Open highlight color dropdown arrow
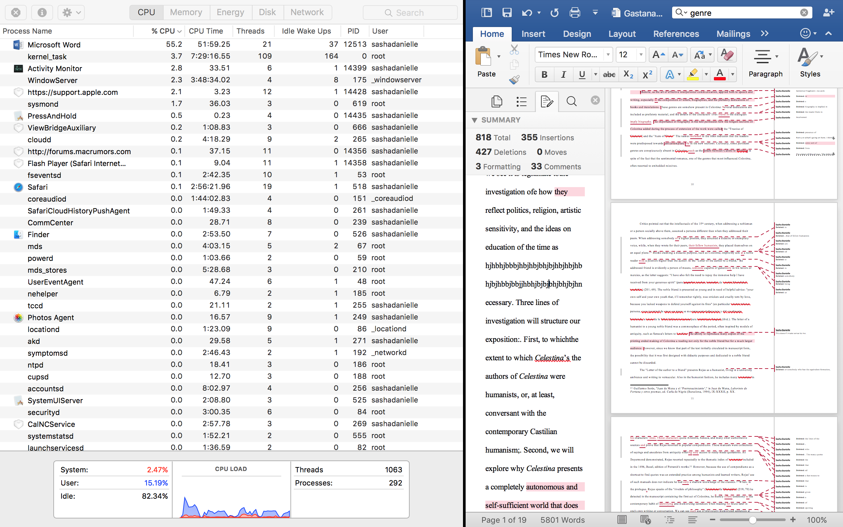 (x=706, y=74)
